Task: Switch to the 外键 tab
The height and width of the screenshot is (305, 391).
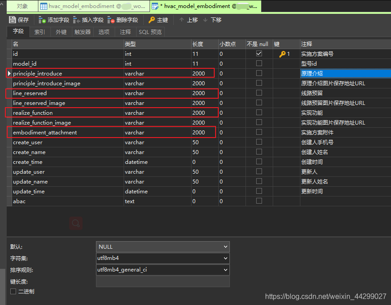Action: coord(60,32)
